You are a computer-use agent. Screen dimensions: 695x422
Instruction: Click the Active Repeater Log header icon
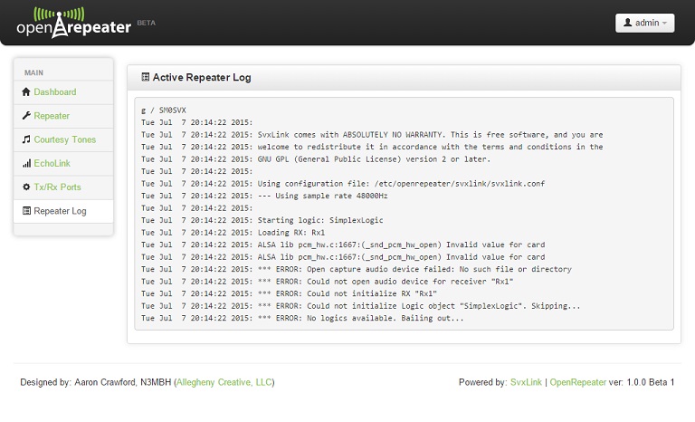tap(145, 78)
